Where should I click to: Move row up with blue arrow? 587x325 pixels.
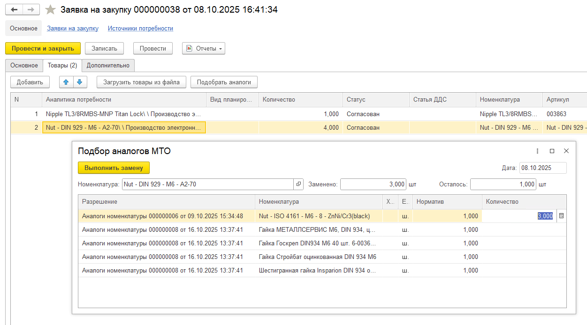tap(66, 82)
